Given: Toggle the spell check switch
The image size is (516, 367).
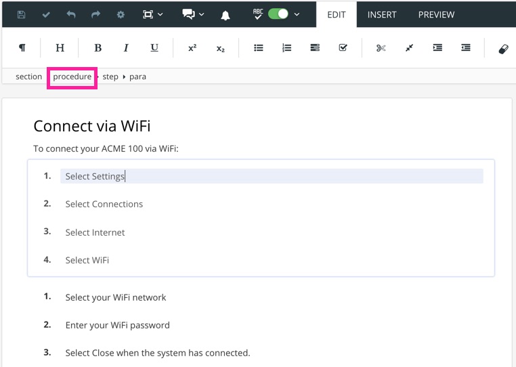Looking at the screenshot, I should (x=278, y=14).
